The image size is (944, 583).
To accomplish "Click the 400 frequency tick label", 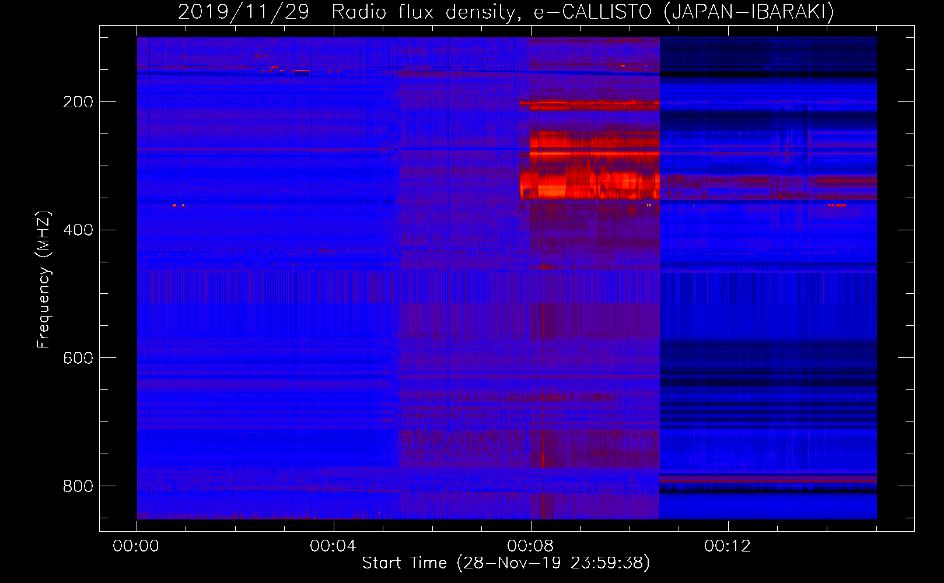I will pos(78,230).
